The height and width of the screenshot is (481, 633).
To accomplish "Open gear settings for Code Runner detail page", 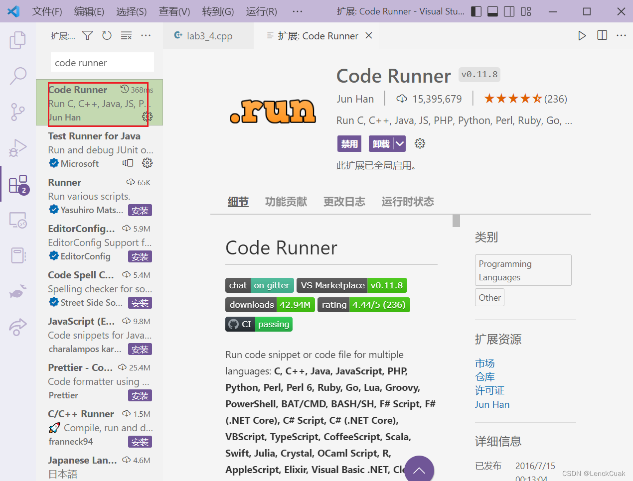I will coord(420,144).
